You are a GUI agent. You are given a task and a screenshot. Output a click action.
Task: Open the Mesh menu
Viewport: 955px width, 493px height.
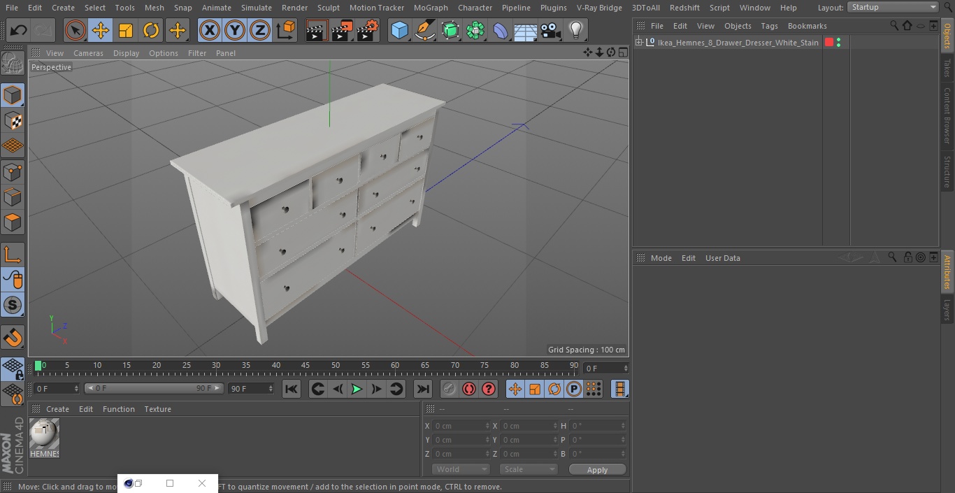click(154, 8)
